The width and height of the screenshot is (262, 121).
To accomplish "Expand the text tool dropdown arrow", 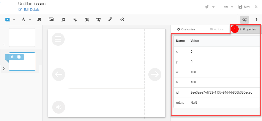I will click(x=30, y=20).
